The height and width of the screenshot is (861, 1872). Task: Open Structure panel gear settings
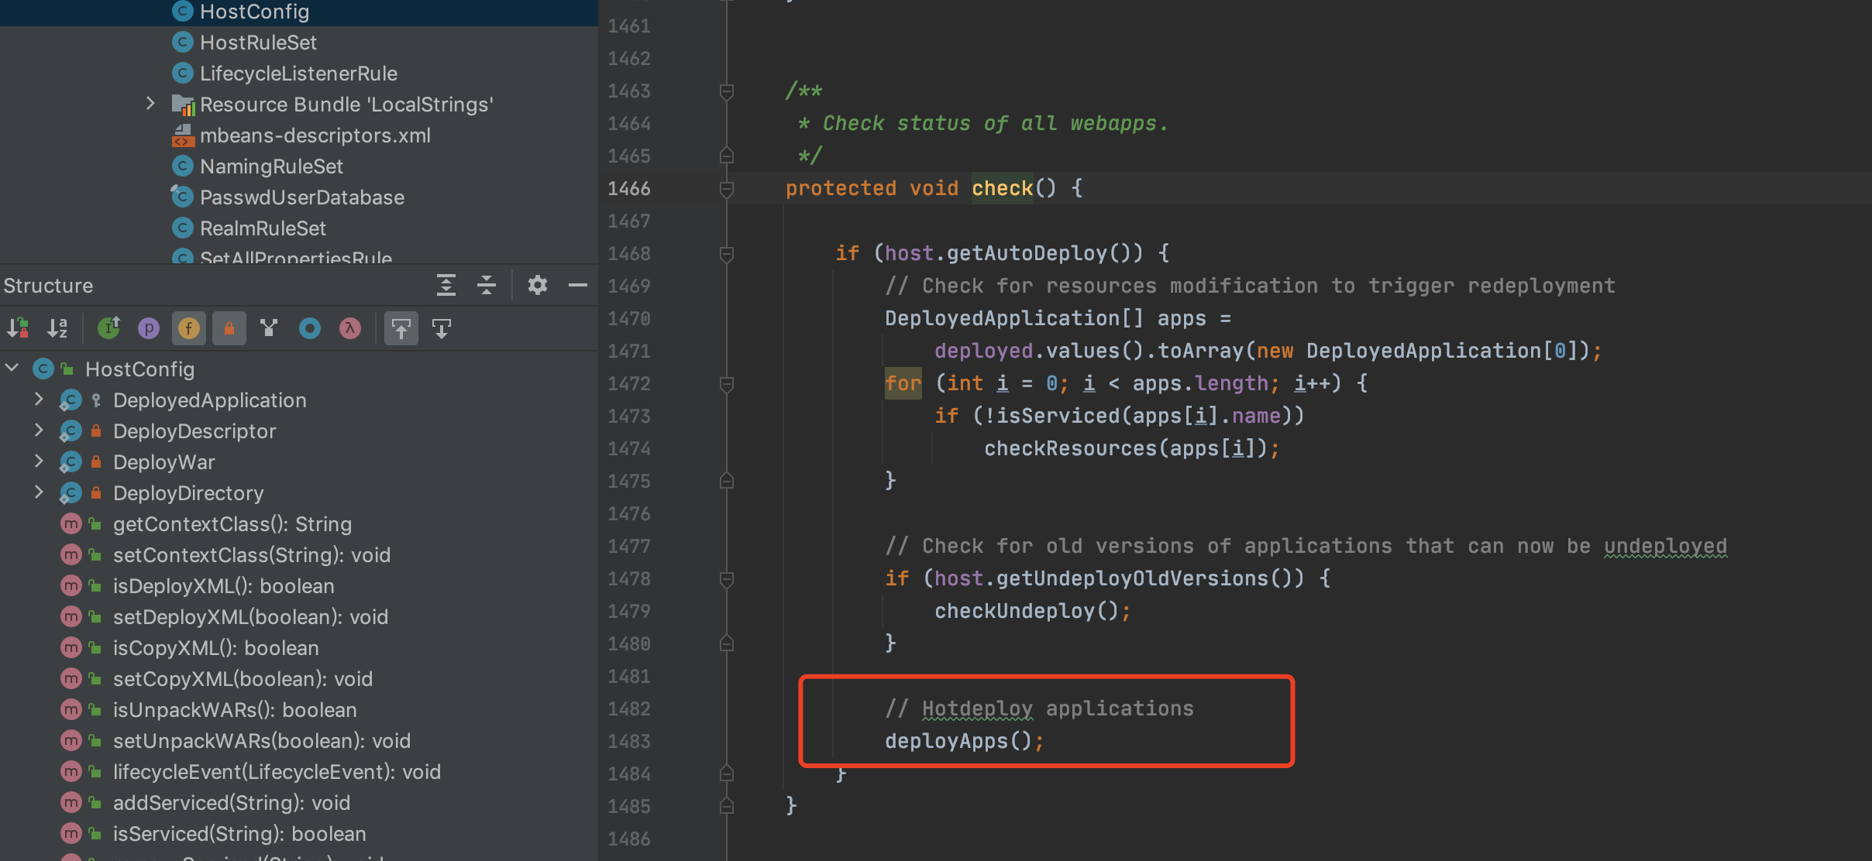click(537, 285)
